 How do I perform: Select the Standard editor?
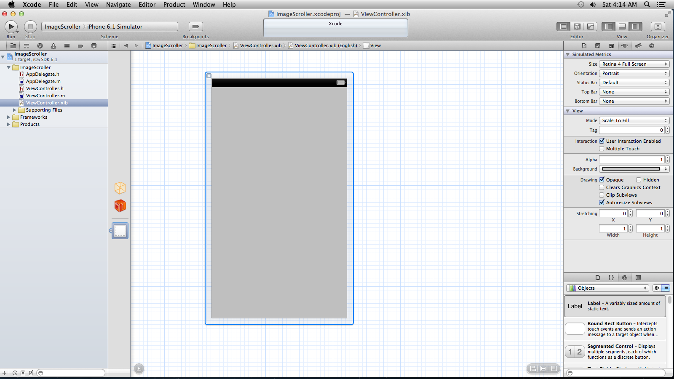coord(564,27)
